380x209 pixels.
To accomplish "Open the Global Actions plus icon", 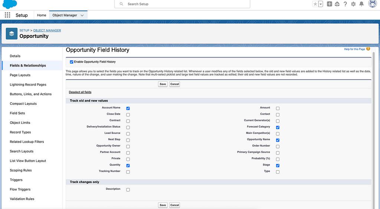I will (x=330, y=4).
